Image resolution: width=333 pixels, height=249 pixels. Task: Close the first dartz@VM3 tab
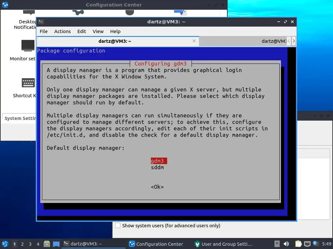point(194,41)
